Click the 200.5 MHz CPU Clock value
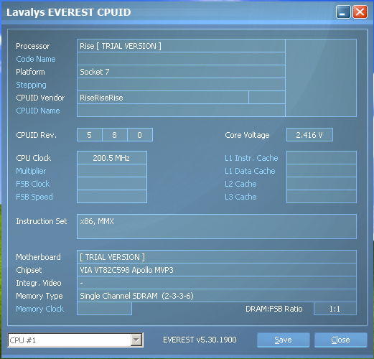This screenshot has height=359, width=374. pyautogui.click(x=112, y=158)
